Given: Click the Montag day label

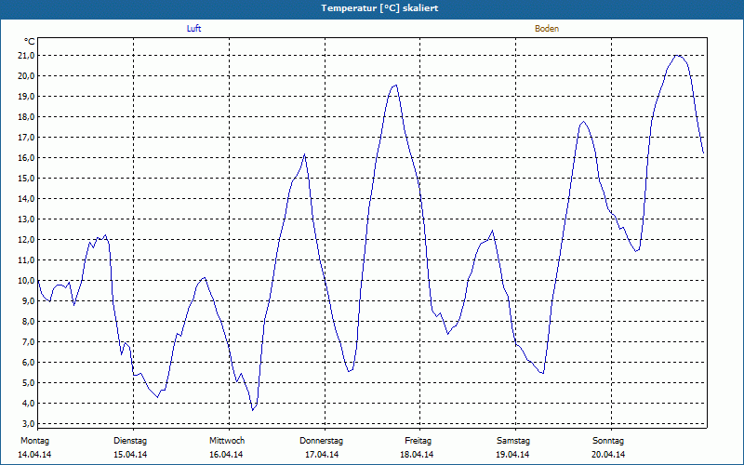Looking at the screenshot, I should click(34, 441).
